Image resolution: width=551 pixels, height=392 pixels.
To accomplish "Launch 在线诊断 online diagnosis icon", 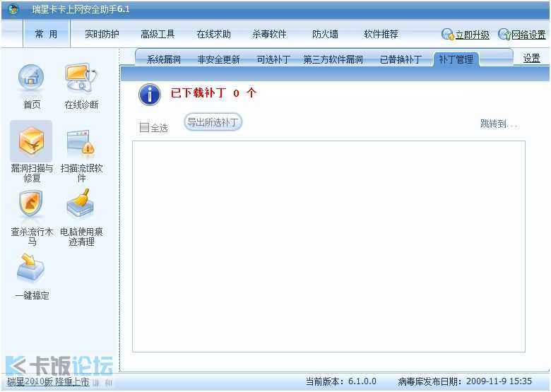I will tap(81, 78).
